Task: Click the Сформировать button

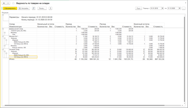Action: click(x=9, y=8)
